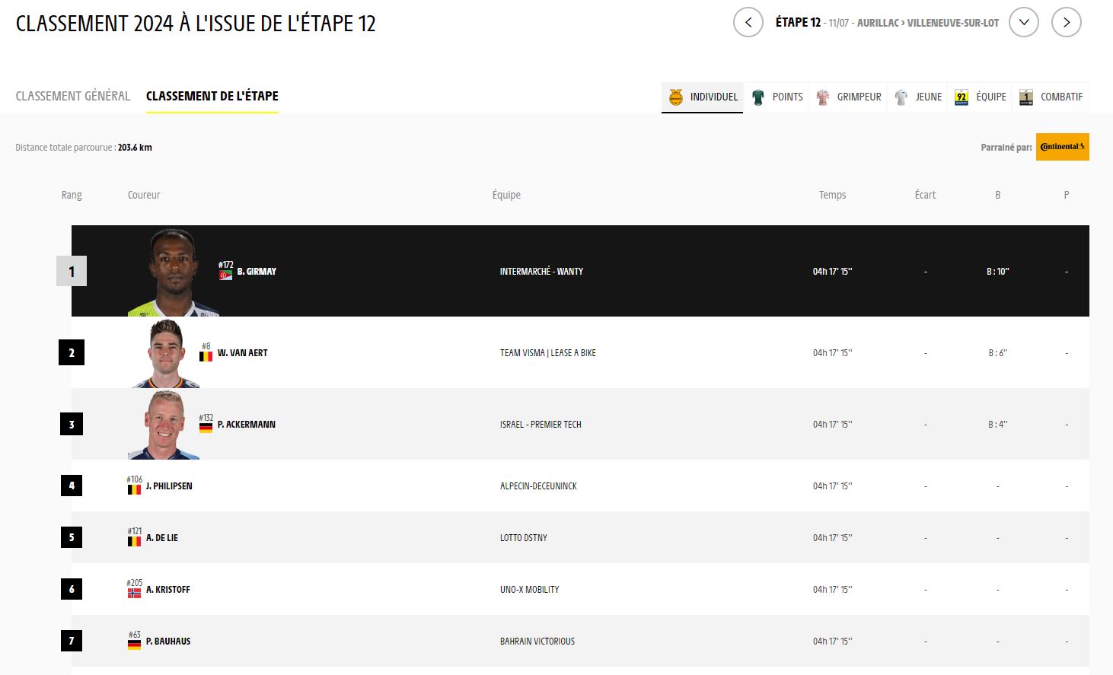Switch to Classement de l'Étape tab

(x=212, y=96)
